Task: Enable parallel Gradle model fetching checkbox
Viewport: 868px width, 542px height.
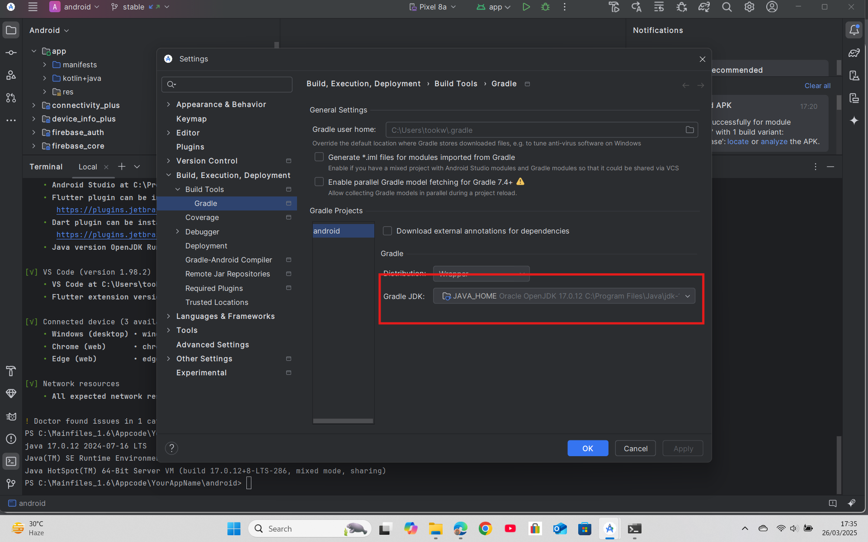Action: coord(319,182)
